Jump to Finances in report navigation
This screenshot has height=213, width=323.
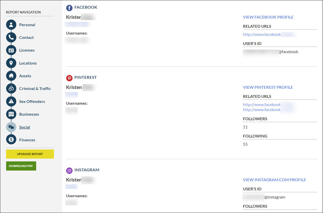pos(27,140)
